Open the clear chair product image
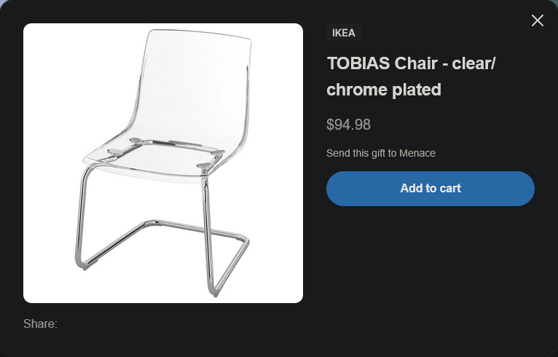Viewport: 558px width, 357px height. (163, 163)
